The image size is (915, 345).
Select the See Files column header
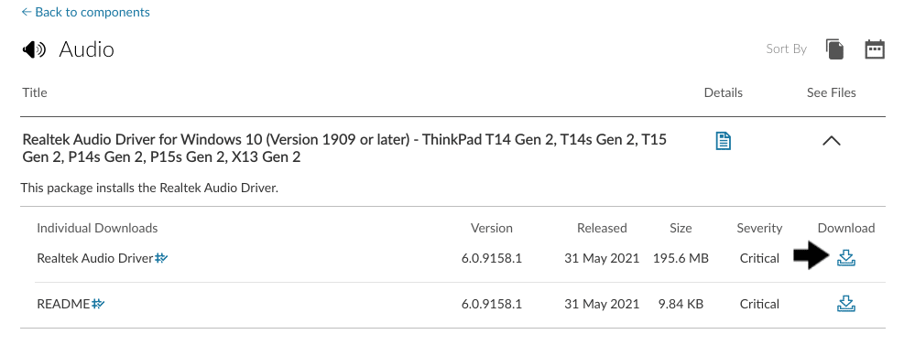(831, 92)
